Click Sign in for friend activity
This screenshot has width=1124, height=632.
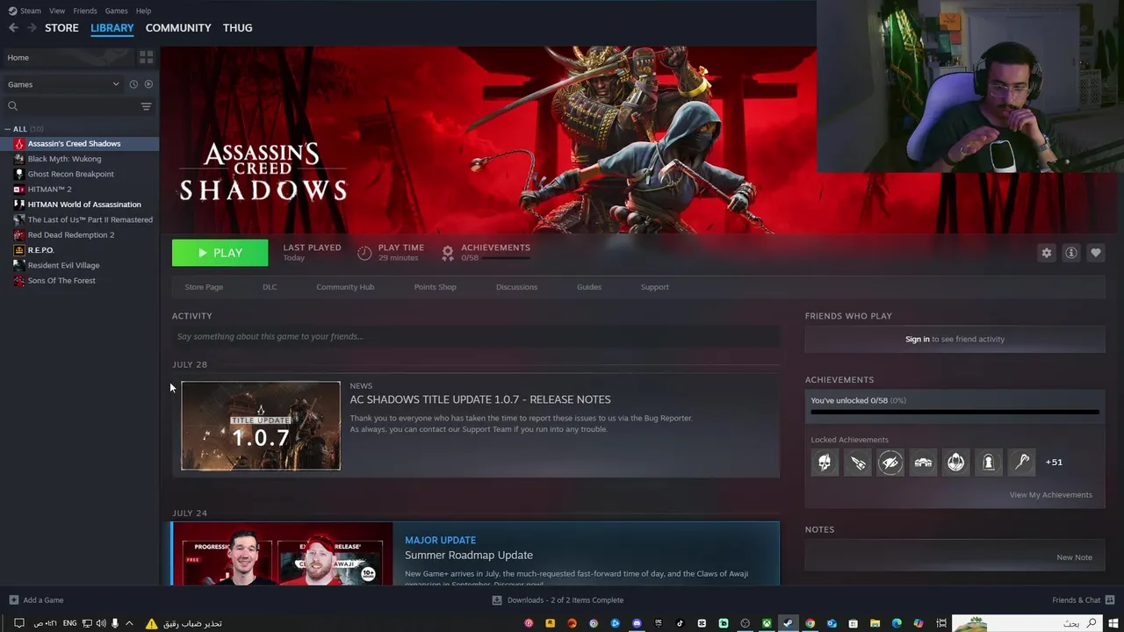point(917,339)
